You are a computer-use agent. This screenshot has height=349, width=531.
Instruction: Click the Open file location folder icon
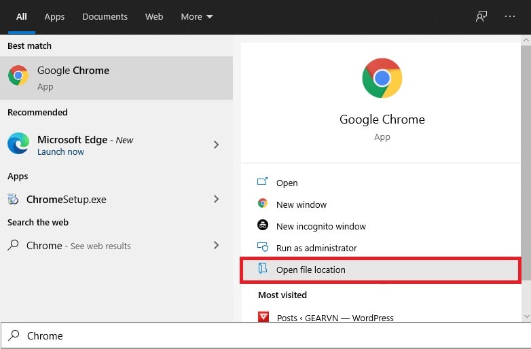click(x=263, y=268)
